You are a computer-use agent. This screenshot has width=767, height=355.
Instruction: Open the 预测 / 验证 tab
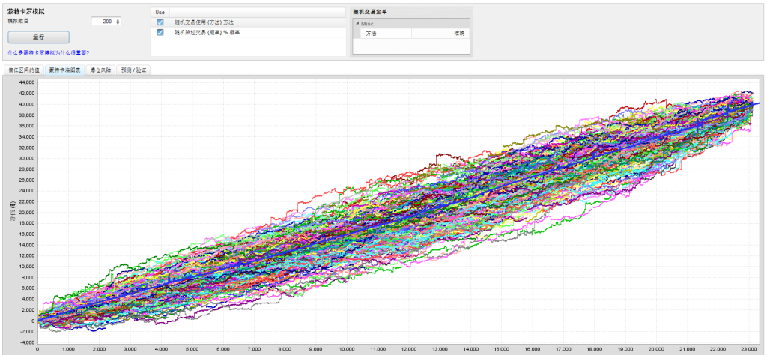pos(133,70)
